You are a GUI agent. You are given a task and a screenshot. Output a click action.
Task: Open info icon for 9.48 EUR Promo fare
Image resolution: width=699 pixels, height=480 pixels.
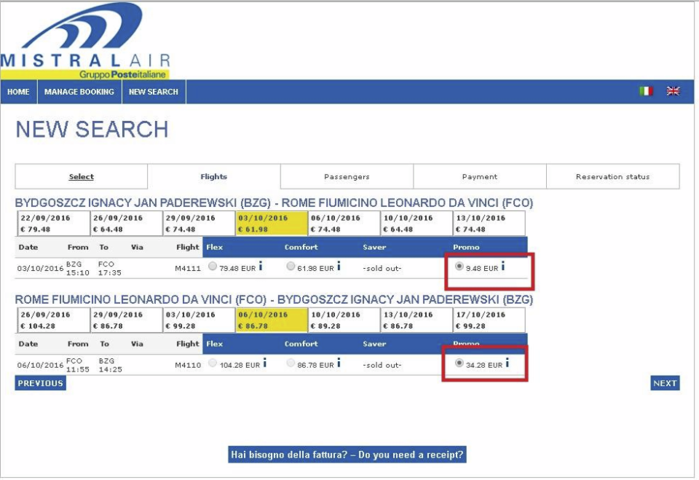pos(503,267)
